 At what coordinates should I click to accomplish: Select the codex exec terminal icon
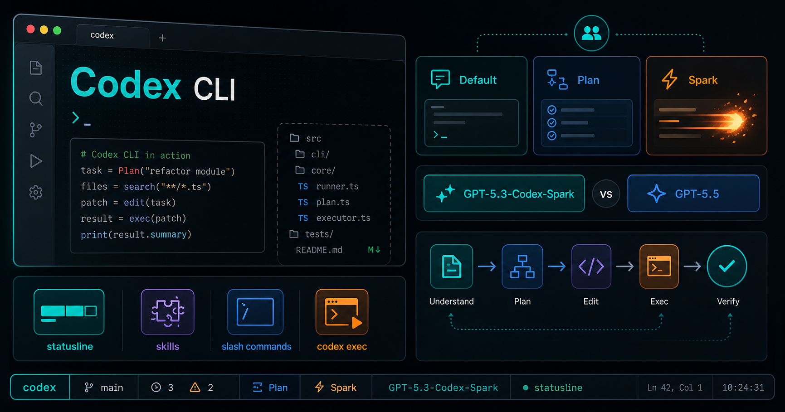(x=342, y=312)
